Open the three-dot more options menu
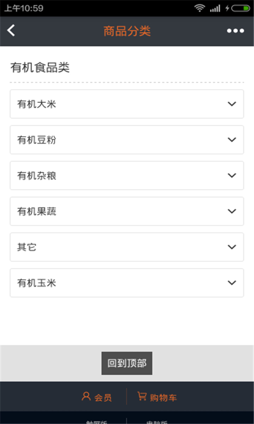The image size is (254, 424). [x=235, y=31]
